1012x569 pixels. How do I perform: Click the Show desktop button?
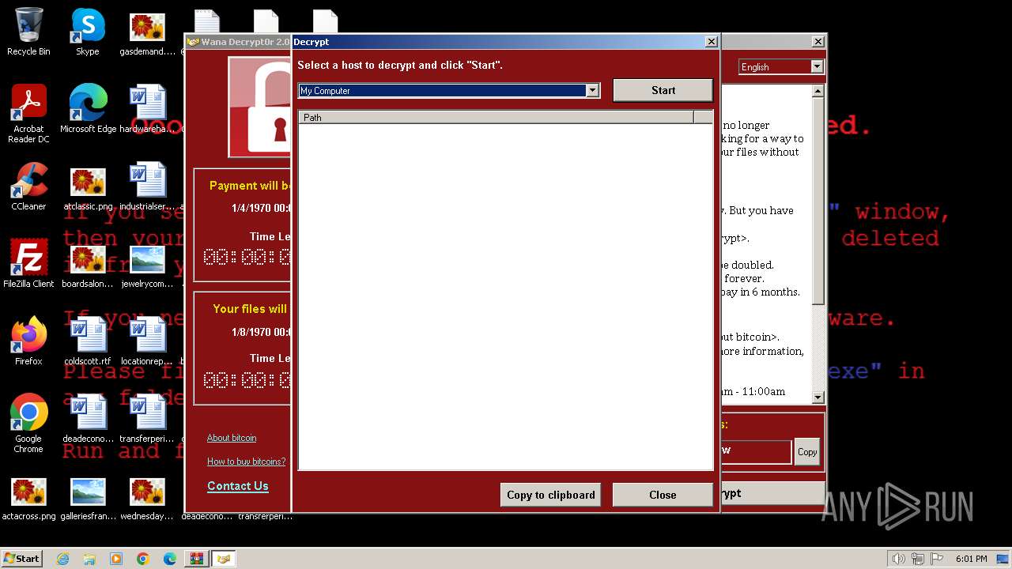pyautogui.click(x=1004, y=559)
